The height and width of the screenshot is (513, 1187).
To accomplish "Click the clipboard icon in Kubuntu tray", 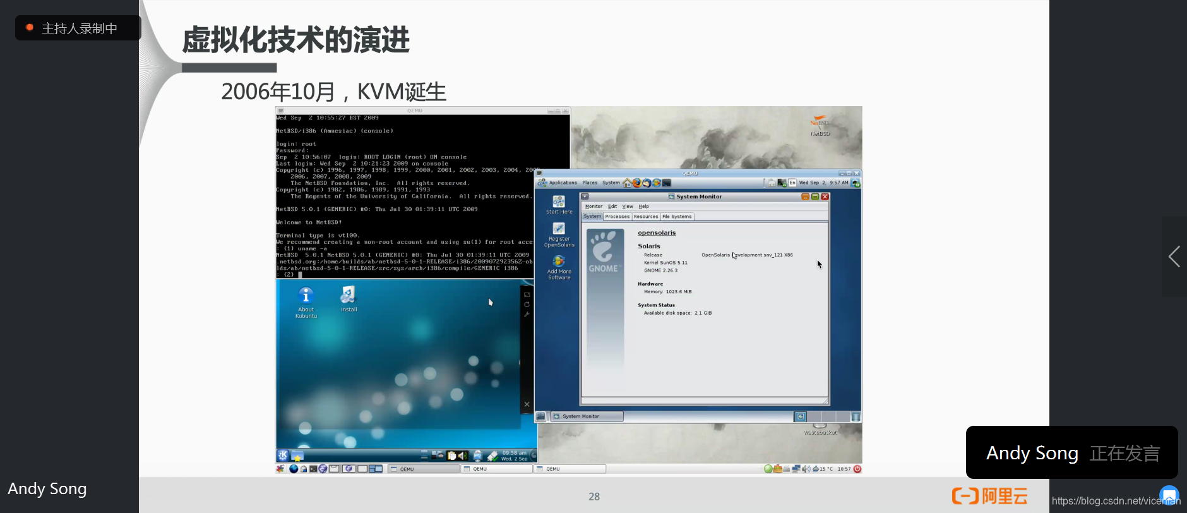I will click(452, 456).
